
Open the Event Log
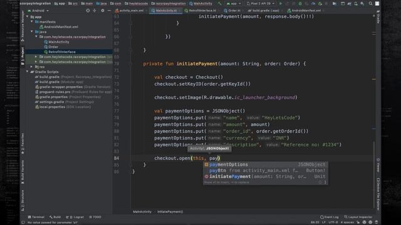[330, 217]
